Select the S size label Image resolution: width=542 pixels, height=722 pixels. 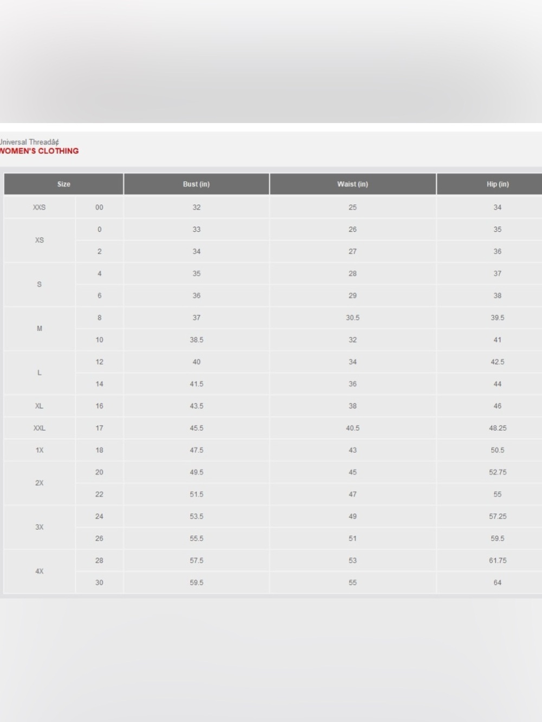point(40,284)
